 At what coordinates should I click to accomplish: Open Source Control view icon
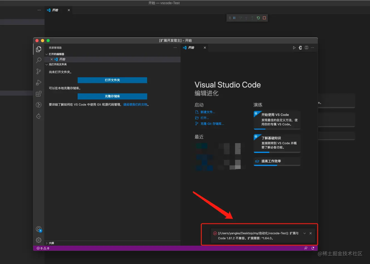point(39,71)
